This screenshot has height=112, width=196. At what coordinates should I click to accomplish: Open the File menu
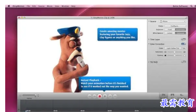28,6
